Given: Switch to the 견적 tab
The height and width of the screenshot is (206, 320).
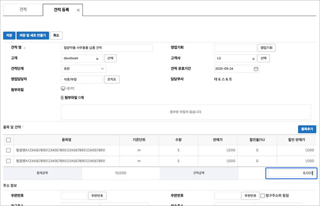Looking at the screenshot, I should 23,10.
